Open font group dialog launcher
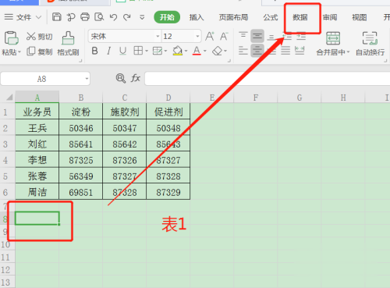Image resolution: width=390 pixels, height=288 pixels. (229, 61)
